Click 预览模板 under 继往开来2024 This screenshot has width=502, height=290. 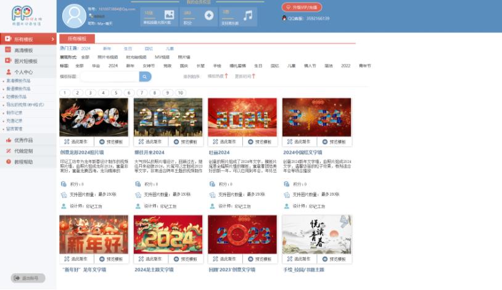point(186,142)
